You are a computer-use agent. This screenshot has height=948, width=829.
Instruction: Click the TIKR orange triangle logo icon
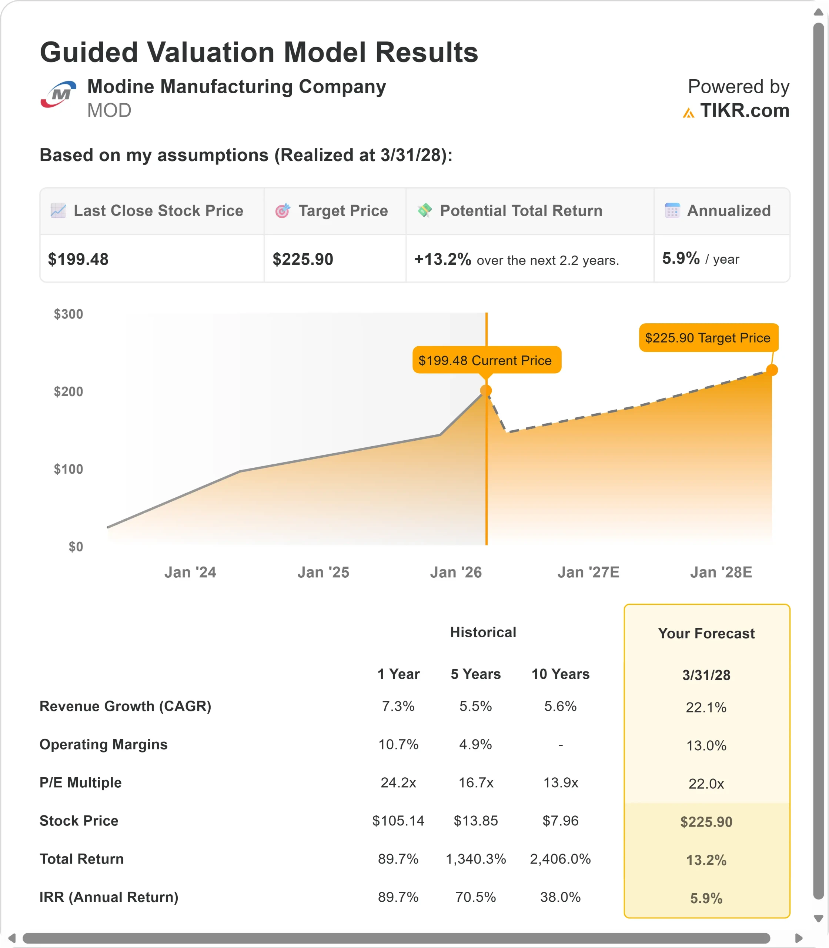click(x=688, y=113)
